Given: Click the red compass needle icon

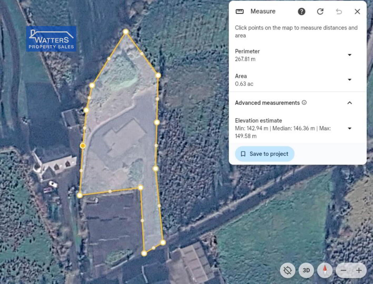Looking at the screenshot, I should coord(325,270).
